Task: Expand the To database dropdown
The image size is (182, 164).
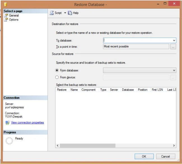Action: (174, 40)
